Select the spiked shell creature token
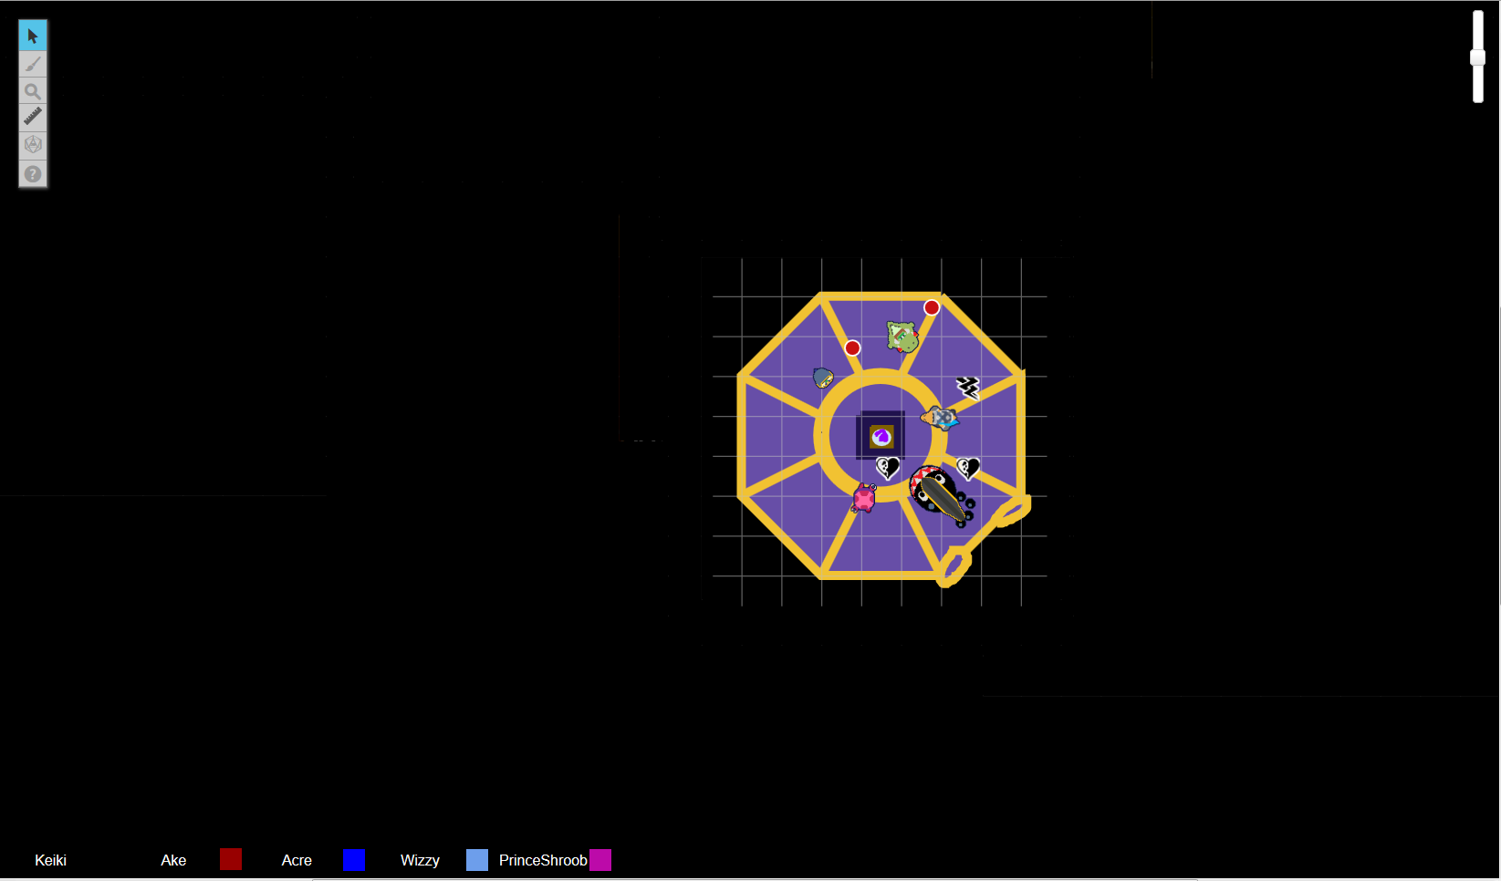 [x=941, y=419]
